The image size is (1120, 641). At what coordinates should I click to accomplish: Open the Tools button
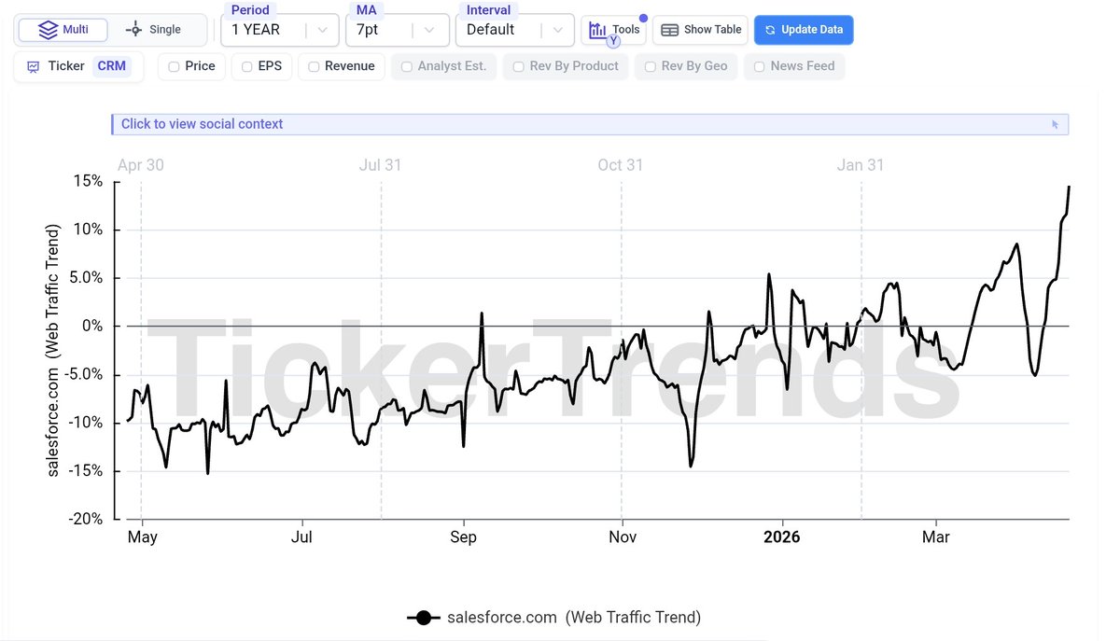[613, 30]
